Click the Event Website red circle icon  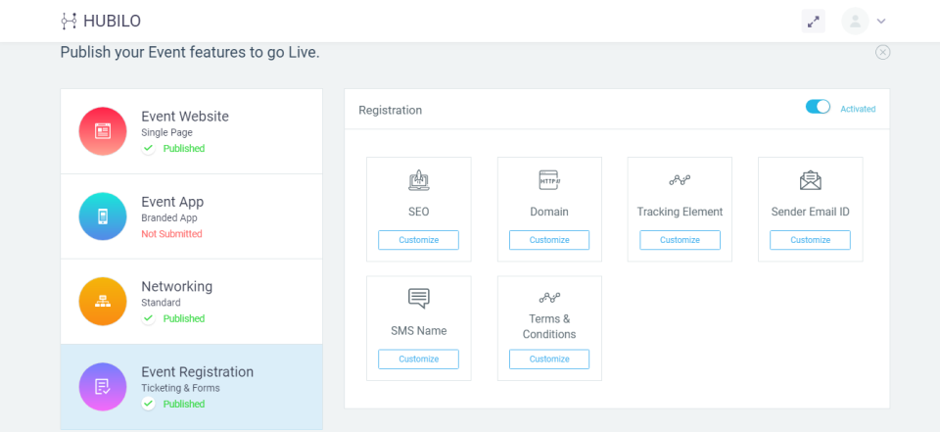[x=103, y=131]
